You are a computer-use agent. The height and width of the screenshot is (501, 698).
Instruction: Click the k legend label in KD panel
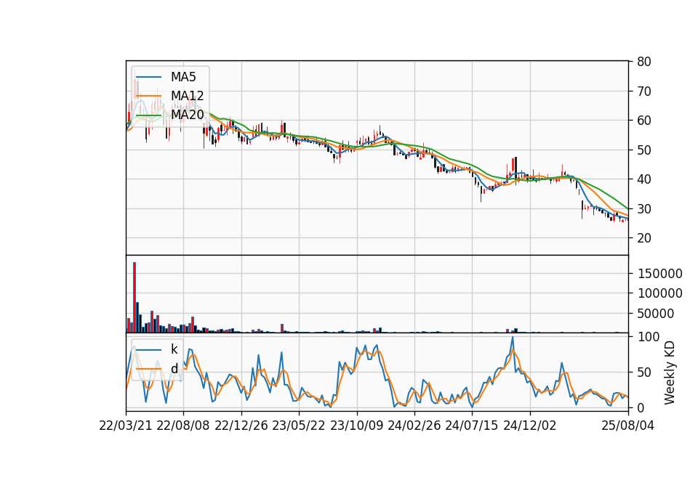174,349
